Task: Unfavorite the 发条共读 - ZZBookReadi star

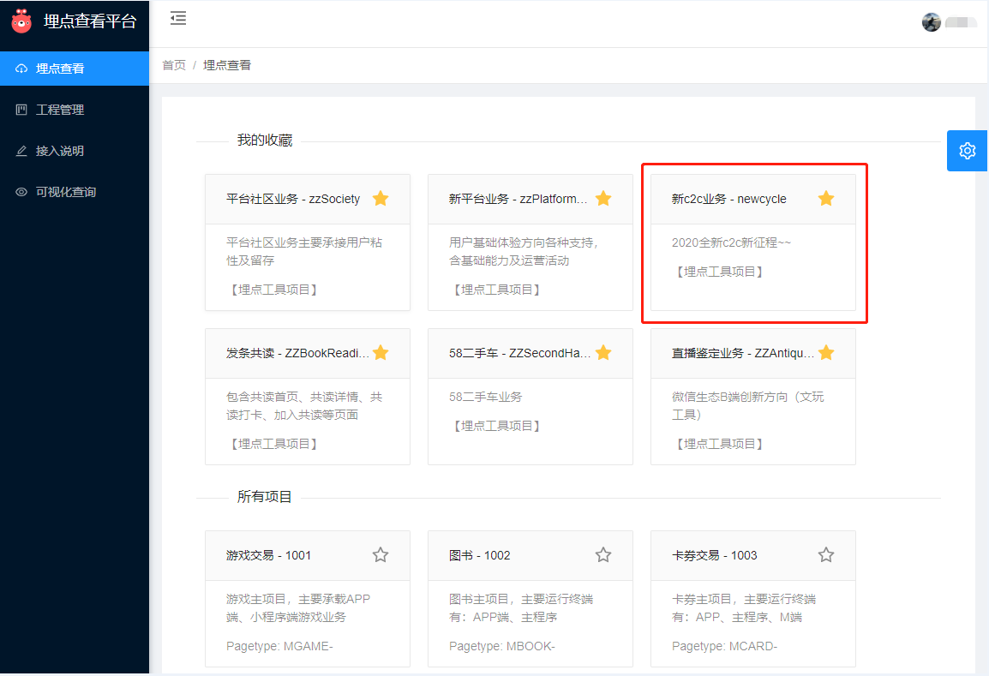Action: pyautogui.click(x=381, y=352)
